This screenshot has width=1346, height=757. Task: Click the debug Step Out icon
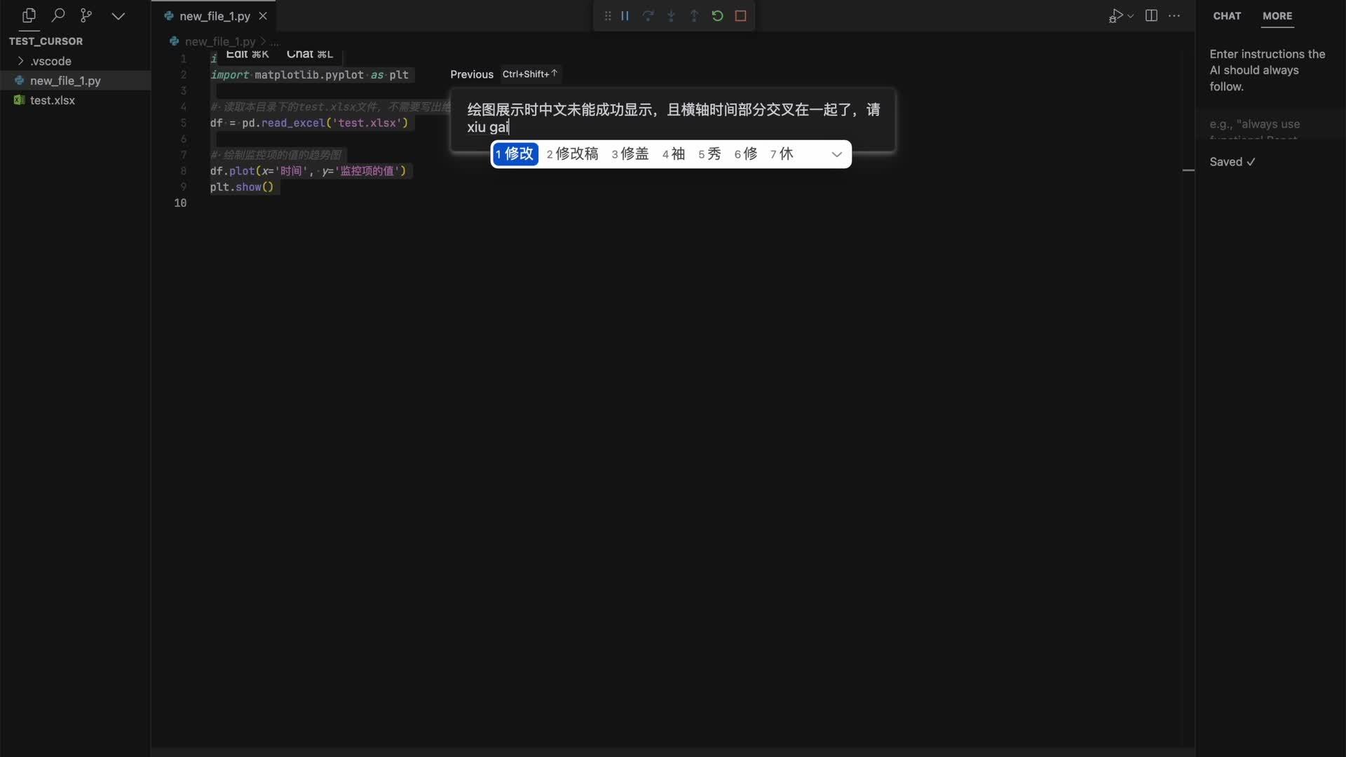pos(694,16)
